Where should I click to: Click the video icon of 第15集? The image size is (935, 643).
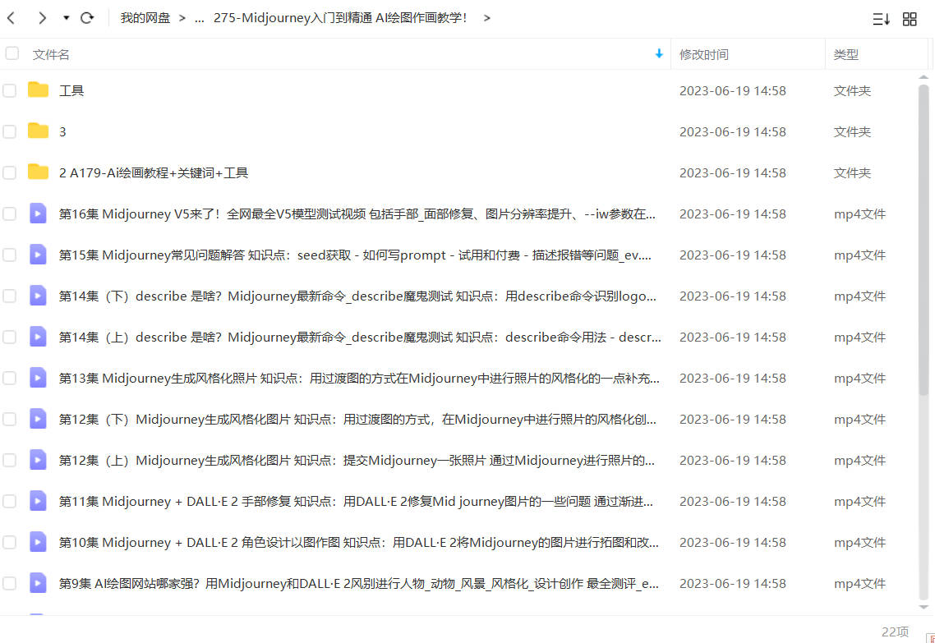[38, 255]
